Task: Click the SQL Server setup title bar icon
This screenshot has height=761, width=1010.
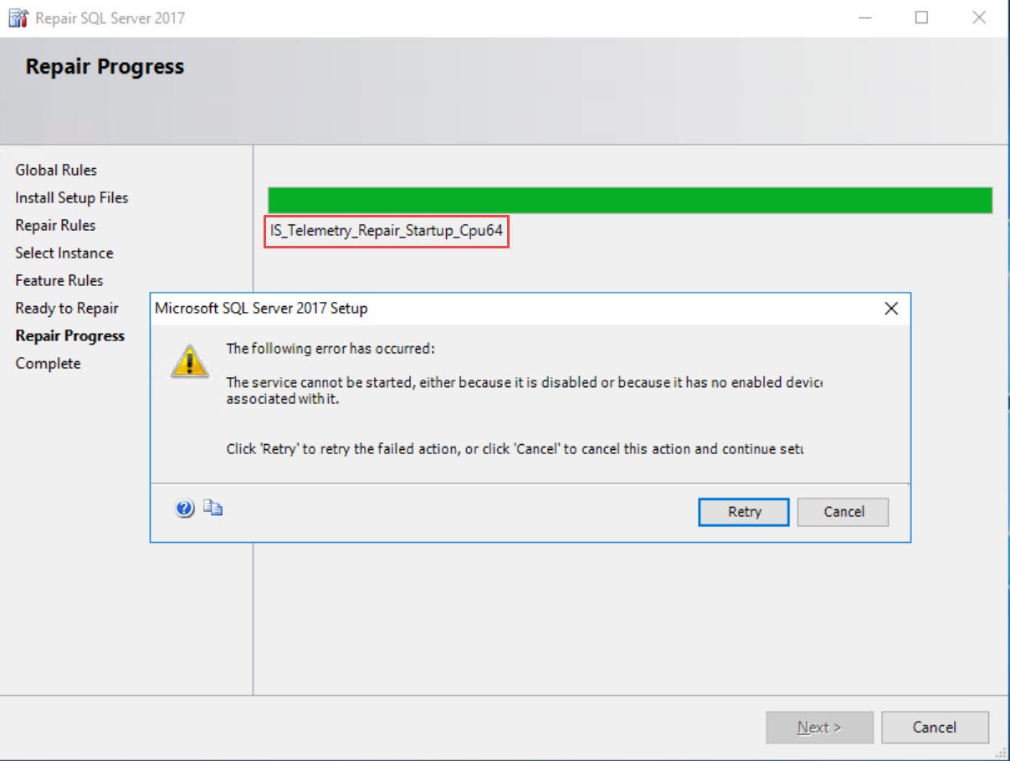Action: (18, 18)
